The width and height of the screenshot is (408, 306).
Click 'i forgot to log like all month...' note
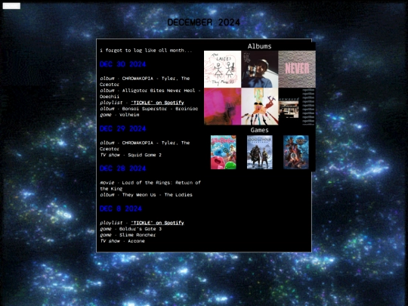point(146,51)
